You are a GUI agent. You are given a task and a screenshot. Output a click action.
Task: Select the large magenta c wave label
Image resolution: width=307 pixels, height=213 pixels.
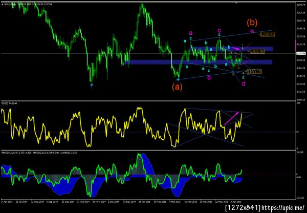pyautogui.click(x=220, y=30)
